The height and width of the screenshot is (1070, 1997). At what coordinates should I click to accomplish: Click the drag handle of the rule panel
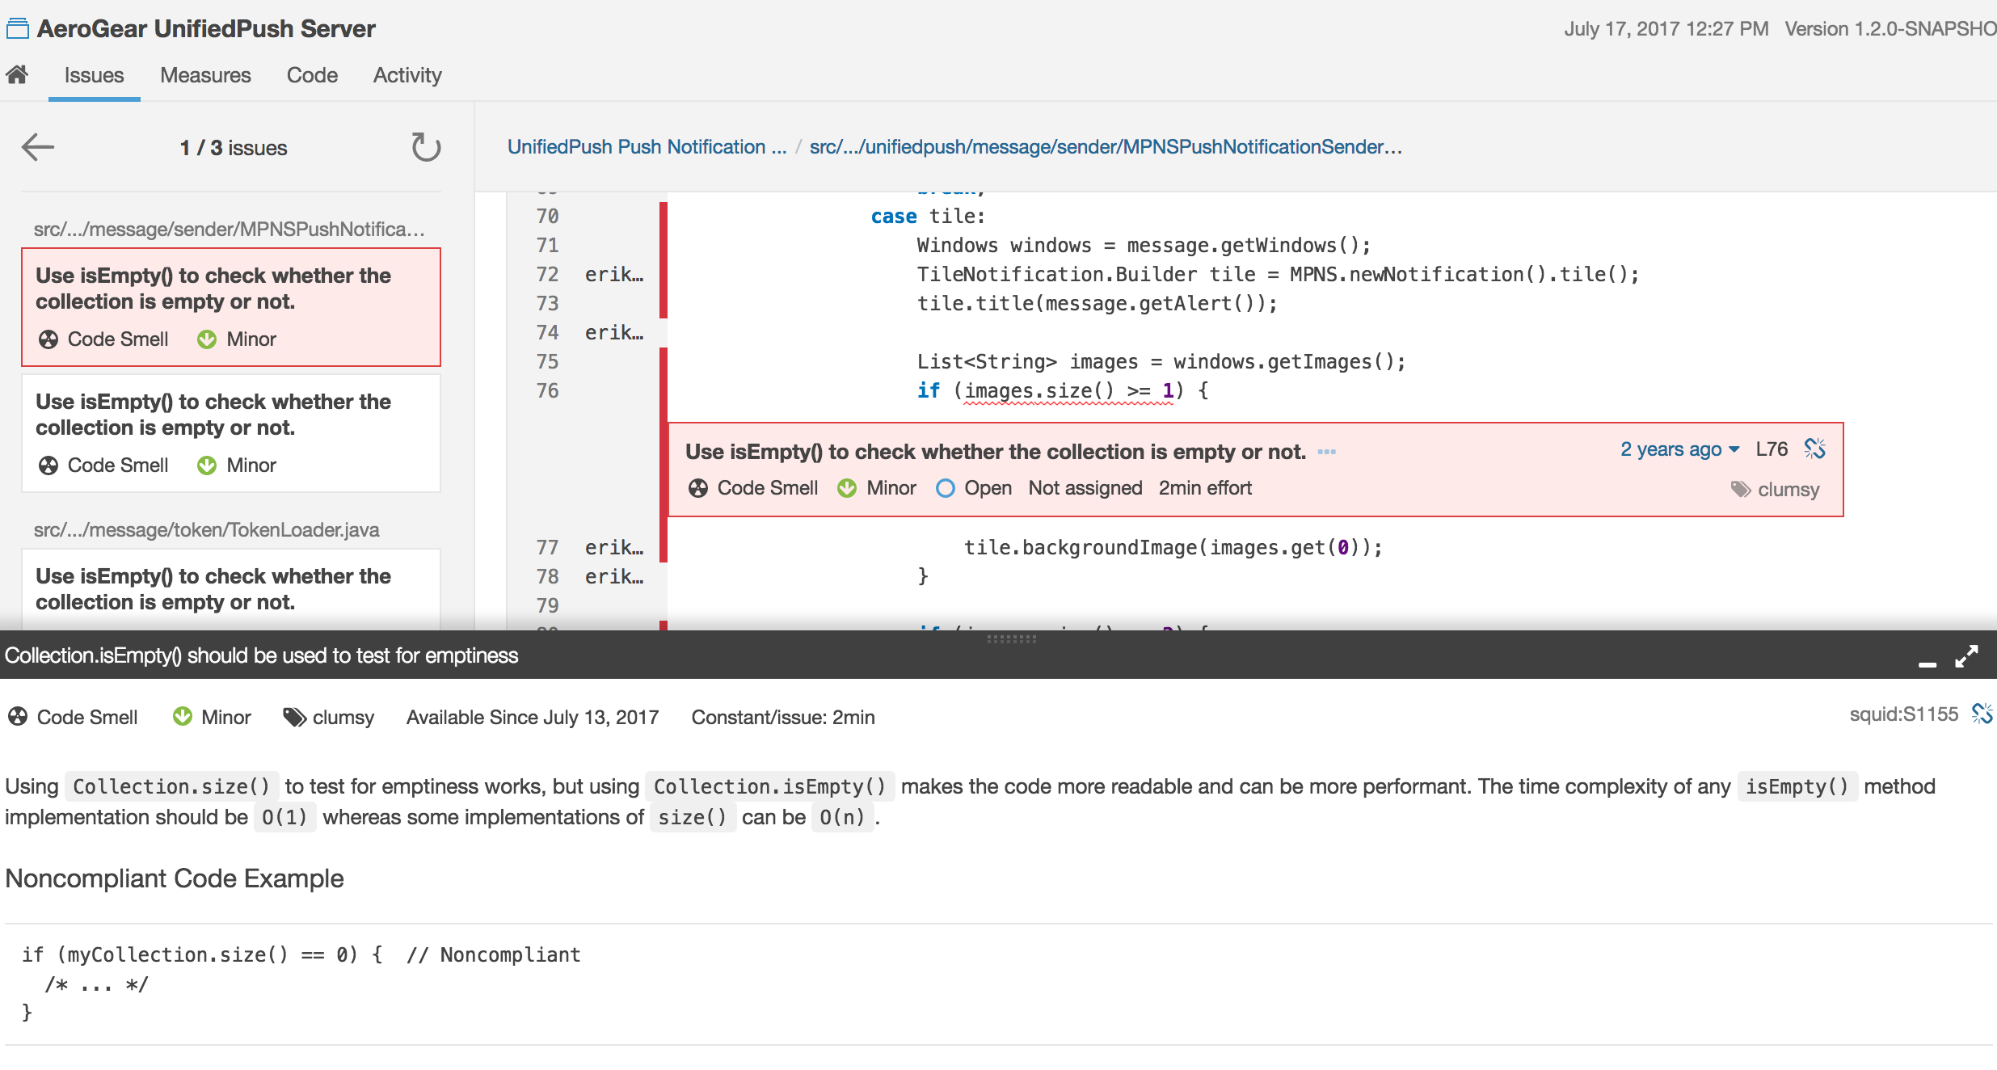point(1011,638)
